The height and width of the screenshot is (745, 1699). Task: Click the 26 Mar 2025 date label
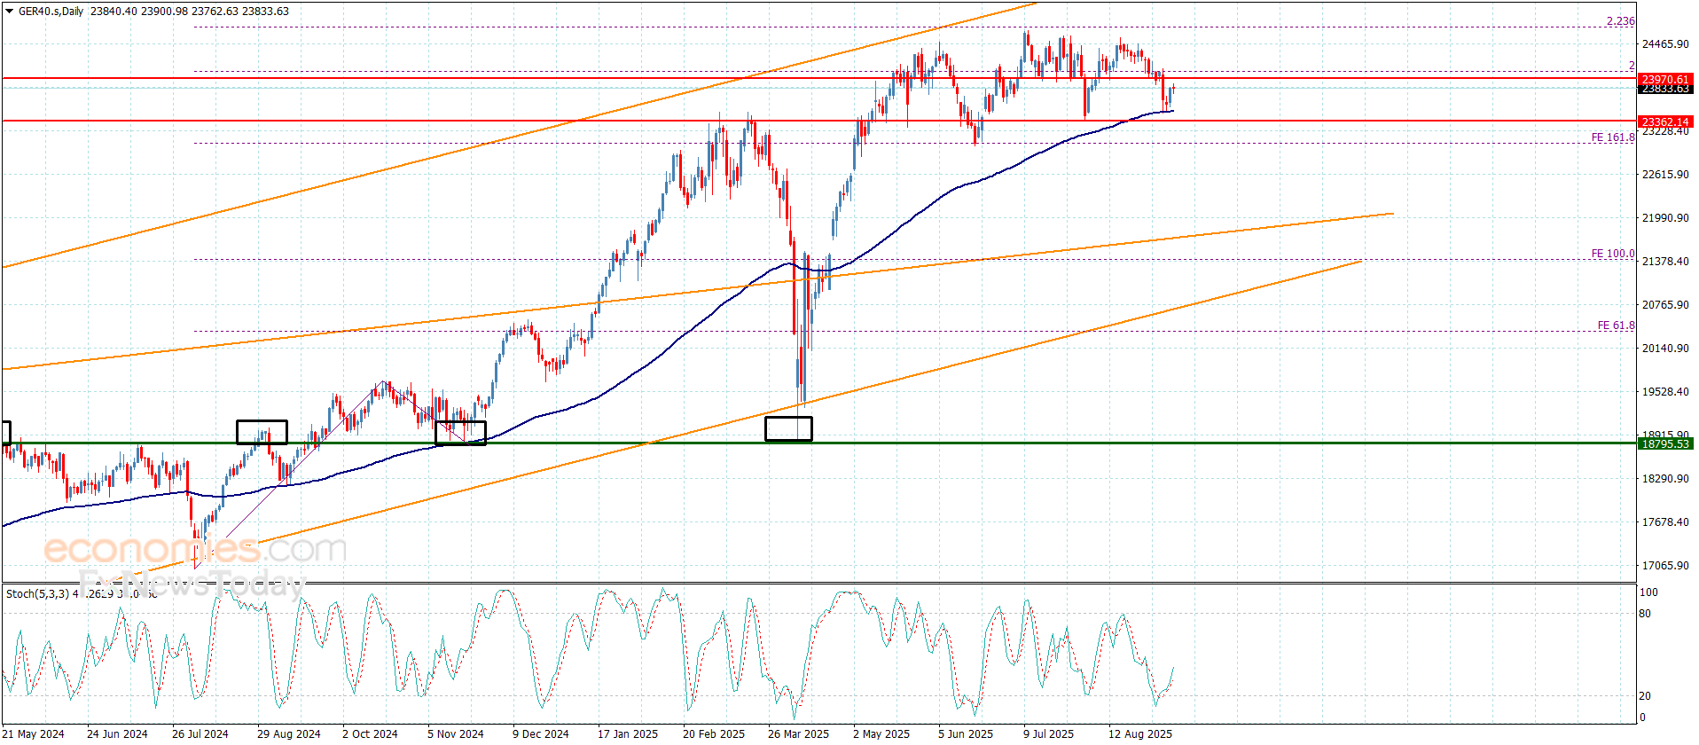pos(798,733)
